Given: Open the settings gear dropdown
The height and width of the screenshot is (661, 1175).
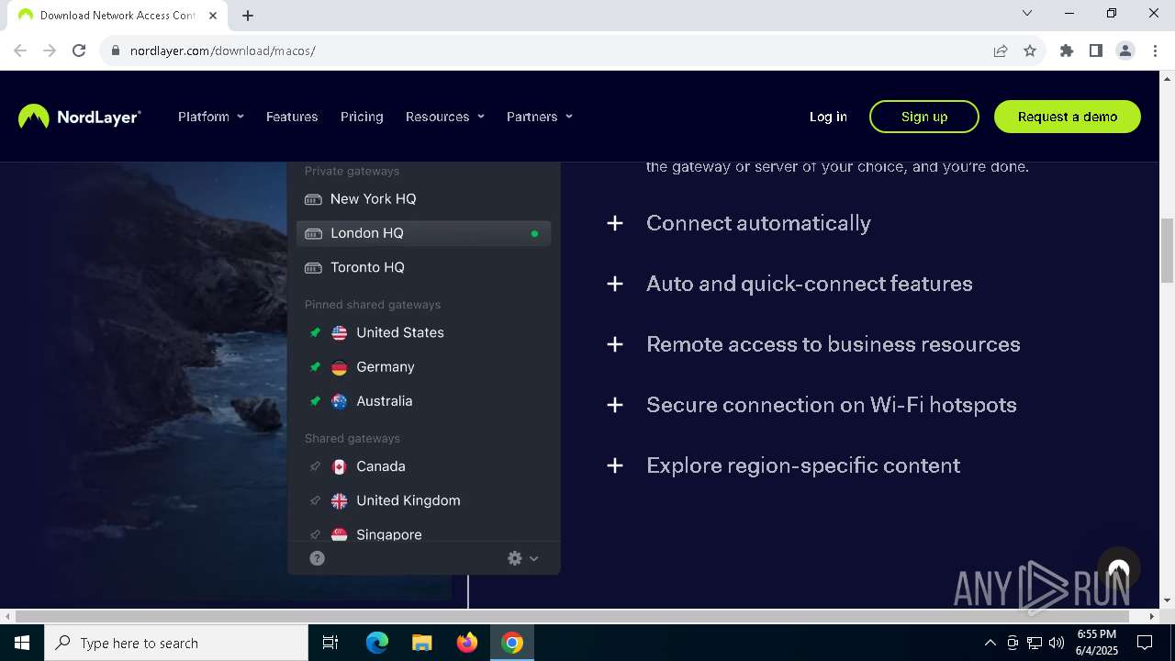Looking at the screenshot, I should tap(522, 558).
